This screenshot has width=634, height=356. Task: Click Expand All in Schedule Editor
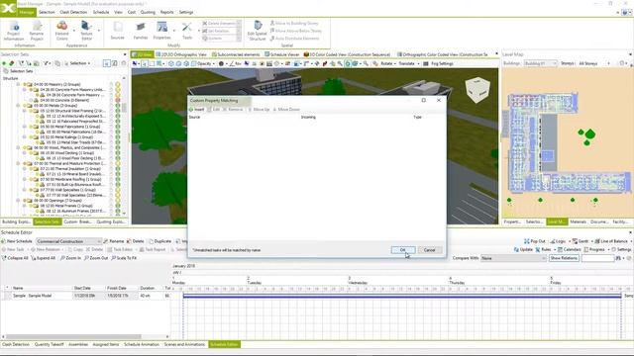point(44,258)
